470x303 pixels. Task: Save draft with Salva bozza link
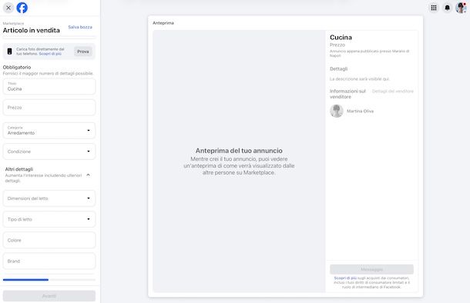coord(80,27)
